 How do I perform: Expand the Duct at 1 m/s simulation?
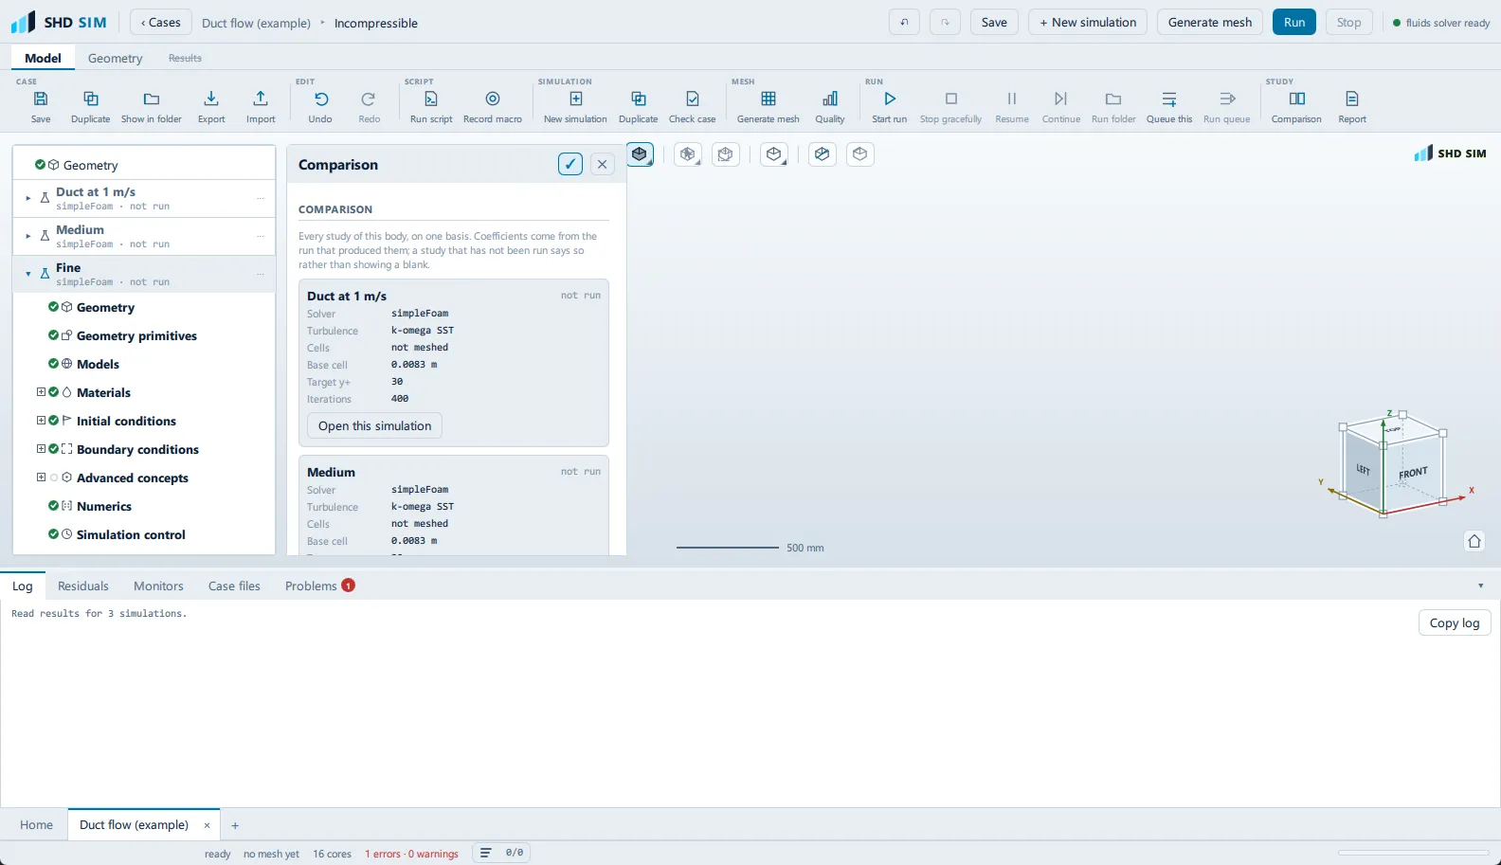28,198
